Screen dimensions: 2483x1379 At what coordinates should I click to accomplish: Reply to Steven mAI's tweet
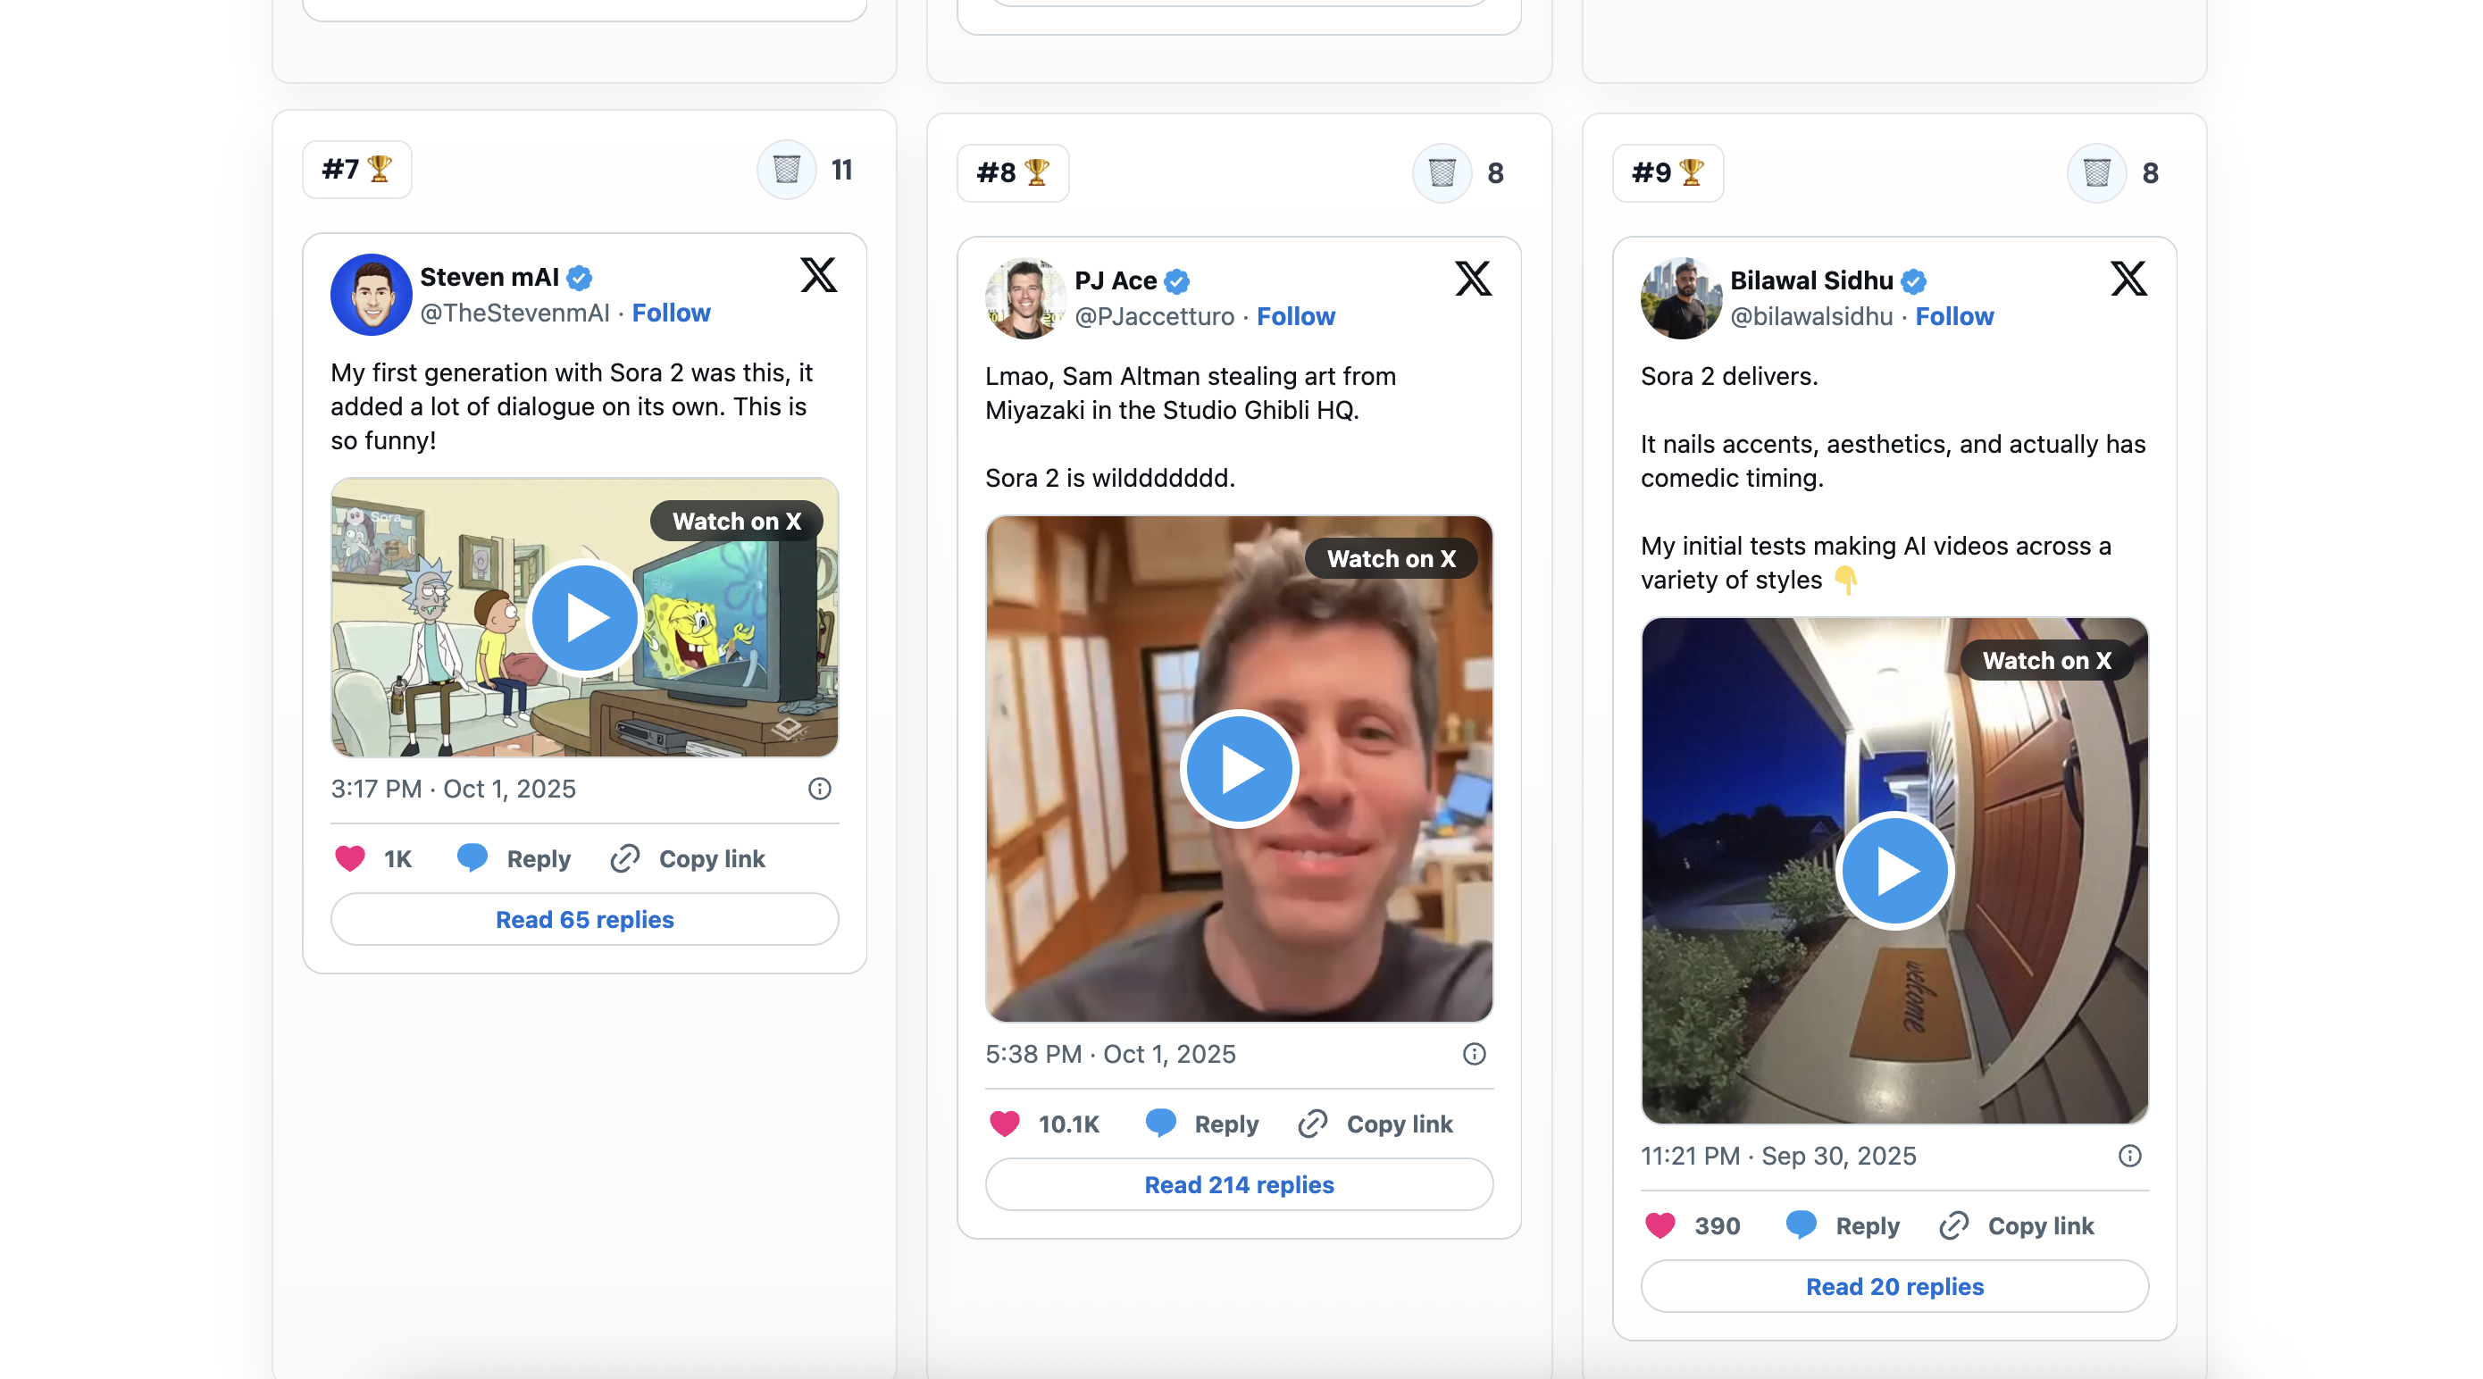pos(514,858)
